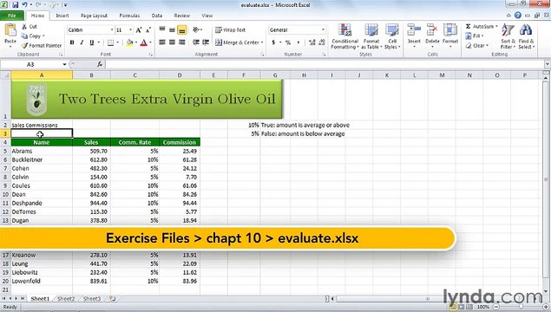Toggle align text right
551x312 pixels.
tap(181, 42)
